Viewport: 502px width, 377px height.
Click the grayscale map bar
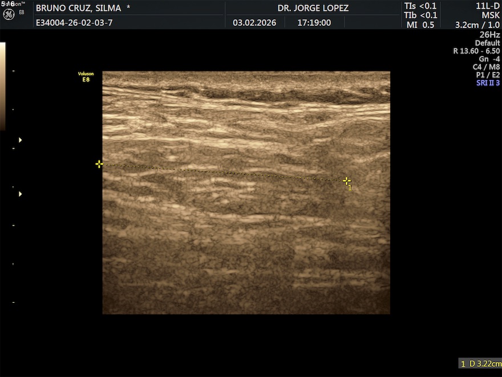(x=2, y=86)
